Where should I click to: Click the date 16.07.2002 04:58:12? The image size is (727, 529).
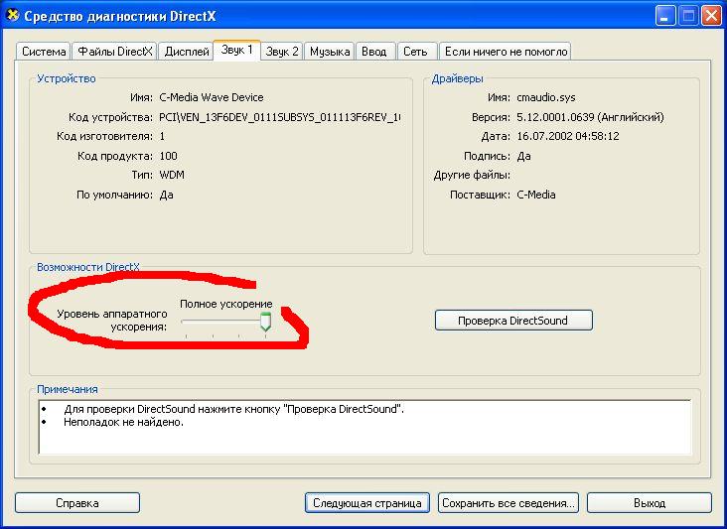point(568,136)
